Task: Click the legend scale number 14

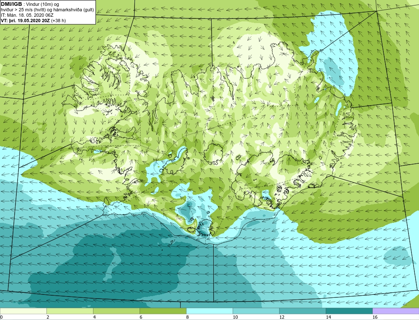Action: [x=328, y=317]
